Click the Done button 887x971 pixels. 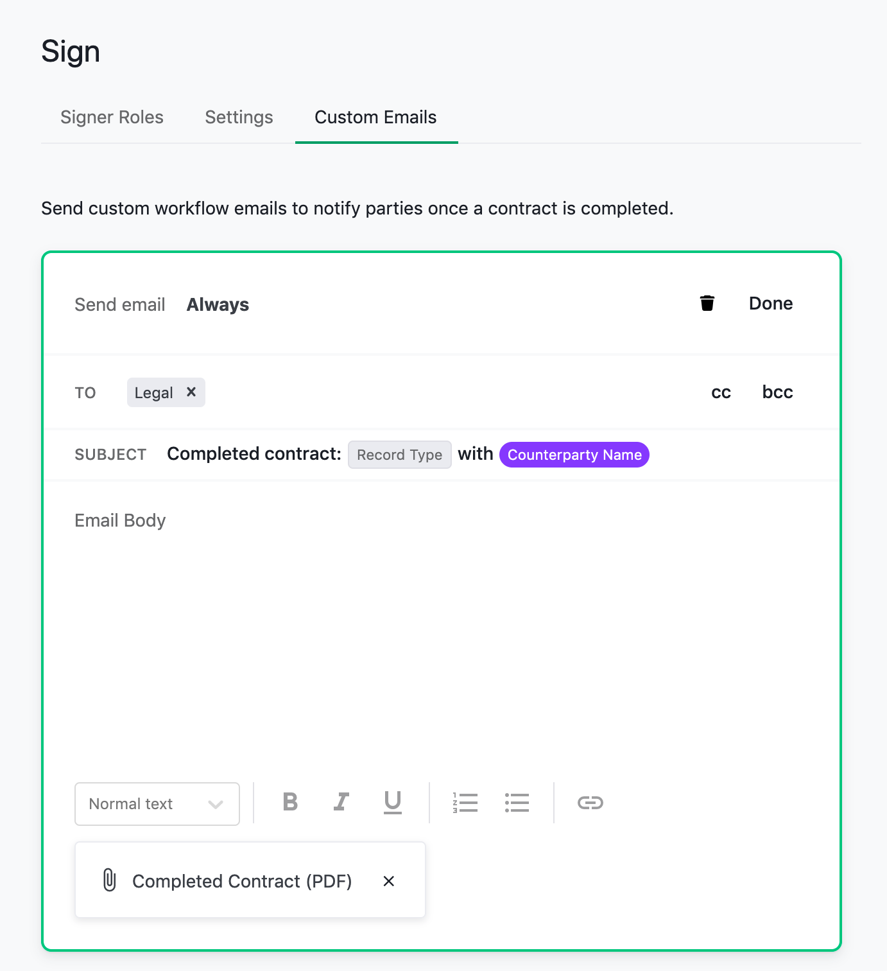(x=770, y=303)
